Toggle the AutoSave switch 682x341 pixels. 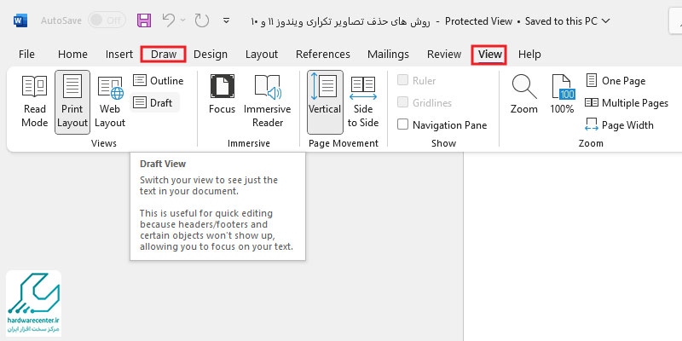107,20
